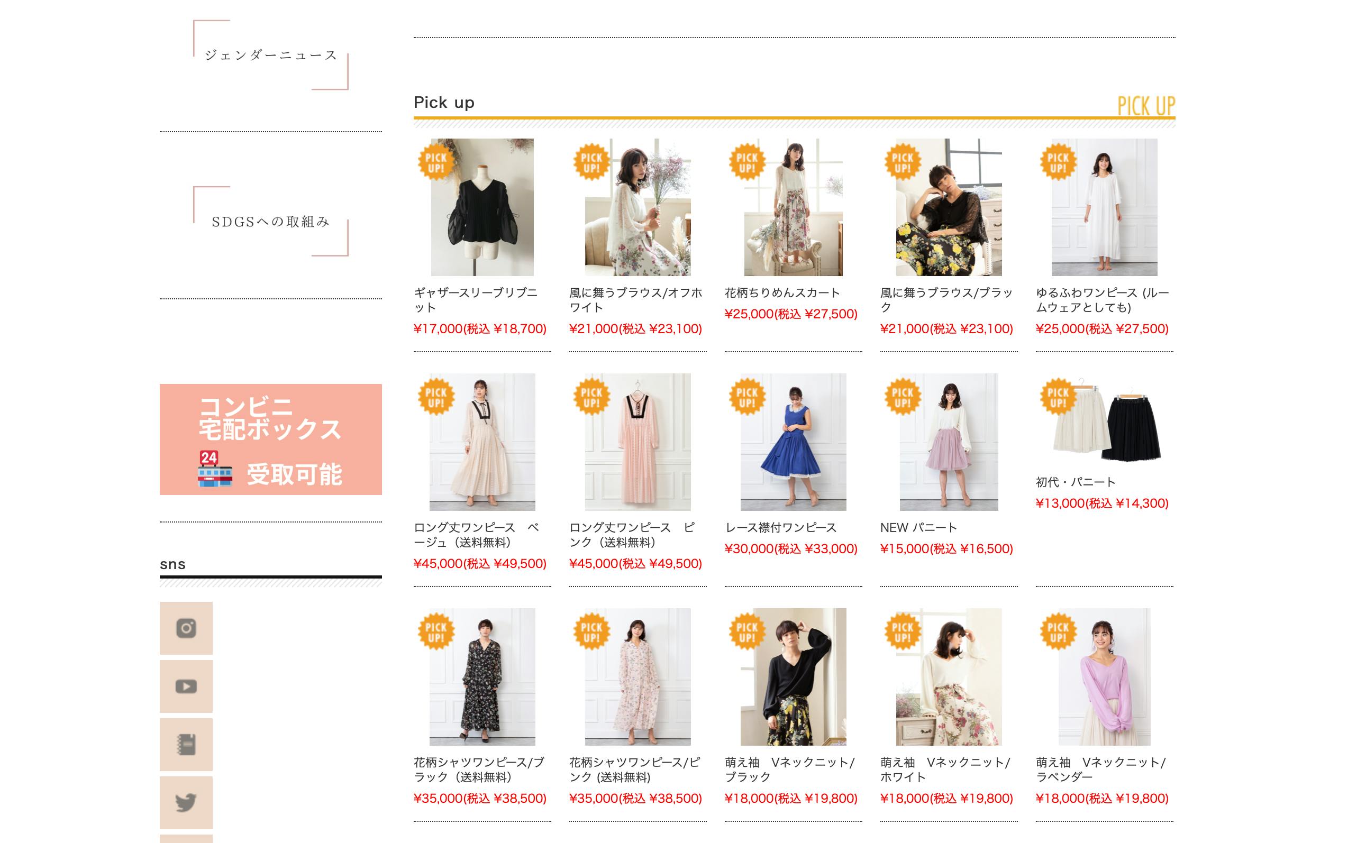The height and width of the screenshot is (843, 1366).
Task: Open the YouTube SNS icon
Action: (x=186, y=686)
